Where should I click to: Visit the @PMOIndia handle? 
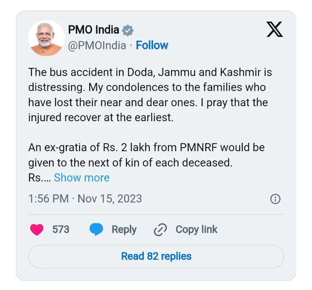click(97, 45)
